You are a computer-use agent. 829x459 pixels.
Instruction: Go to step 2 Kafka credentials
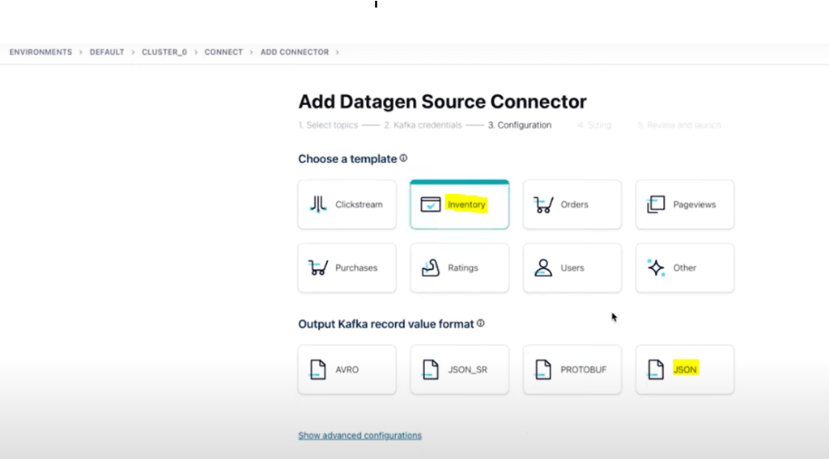pyautogui.click(x=423, y=125)
